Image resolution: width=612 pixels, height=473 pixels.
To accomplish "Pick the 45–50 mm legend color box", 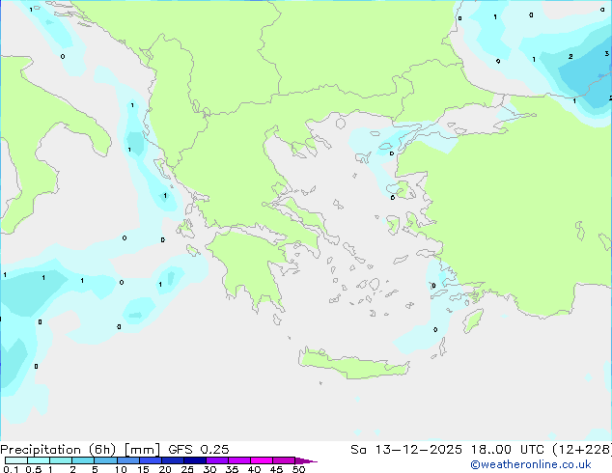I will tap(284, 460).
